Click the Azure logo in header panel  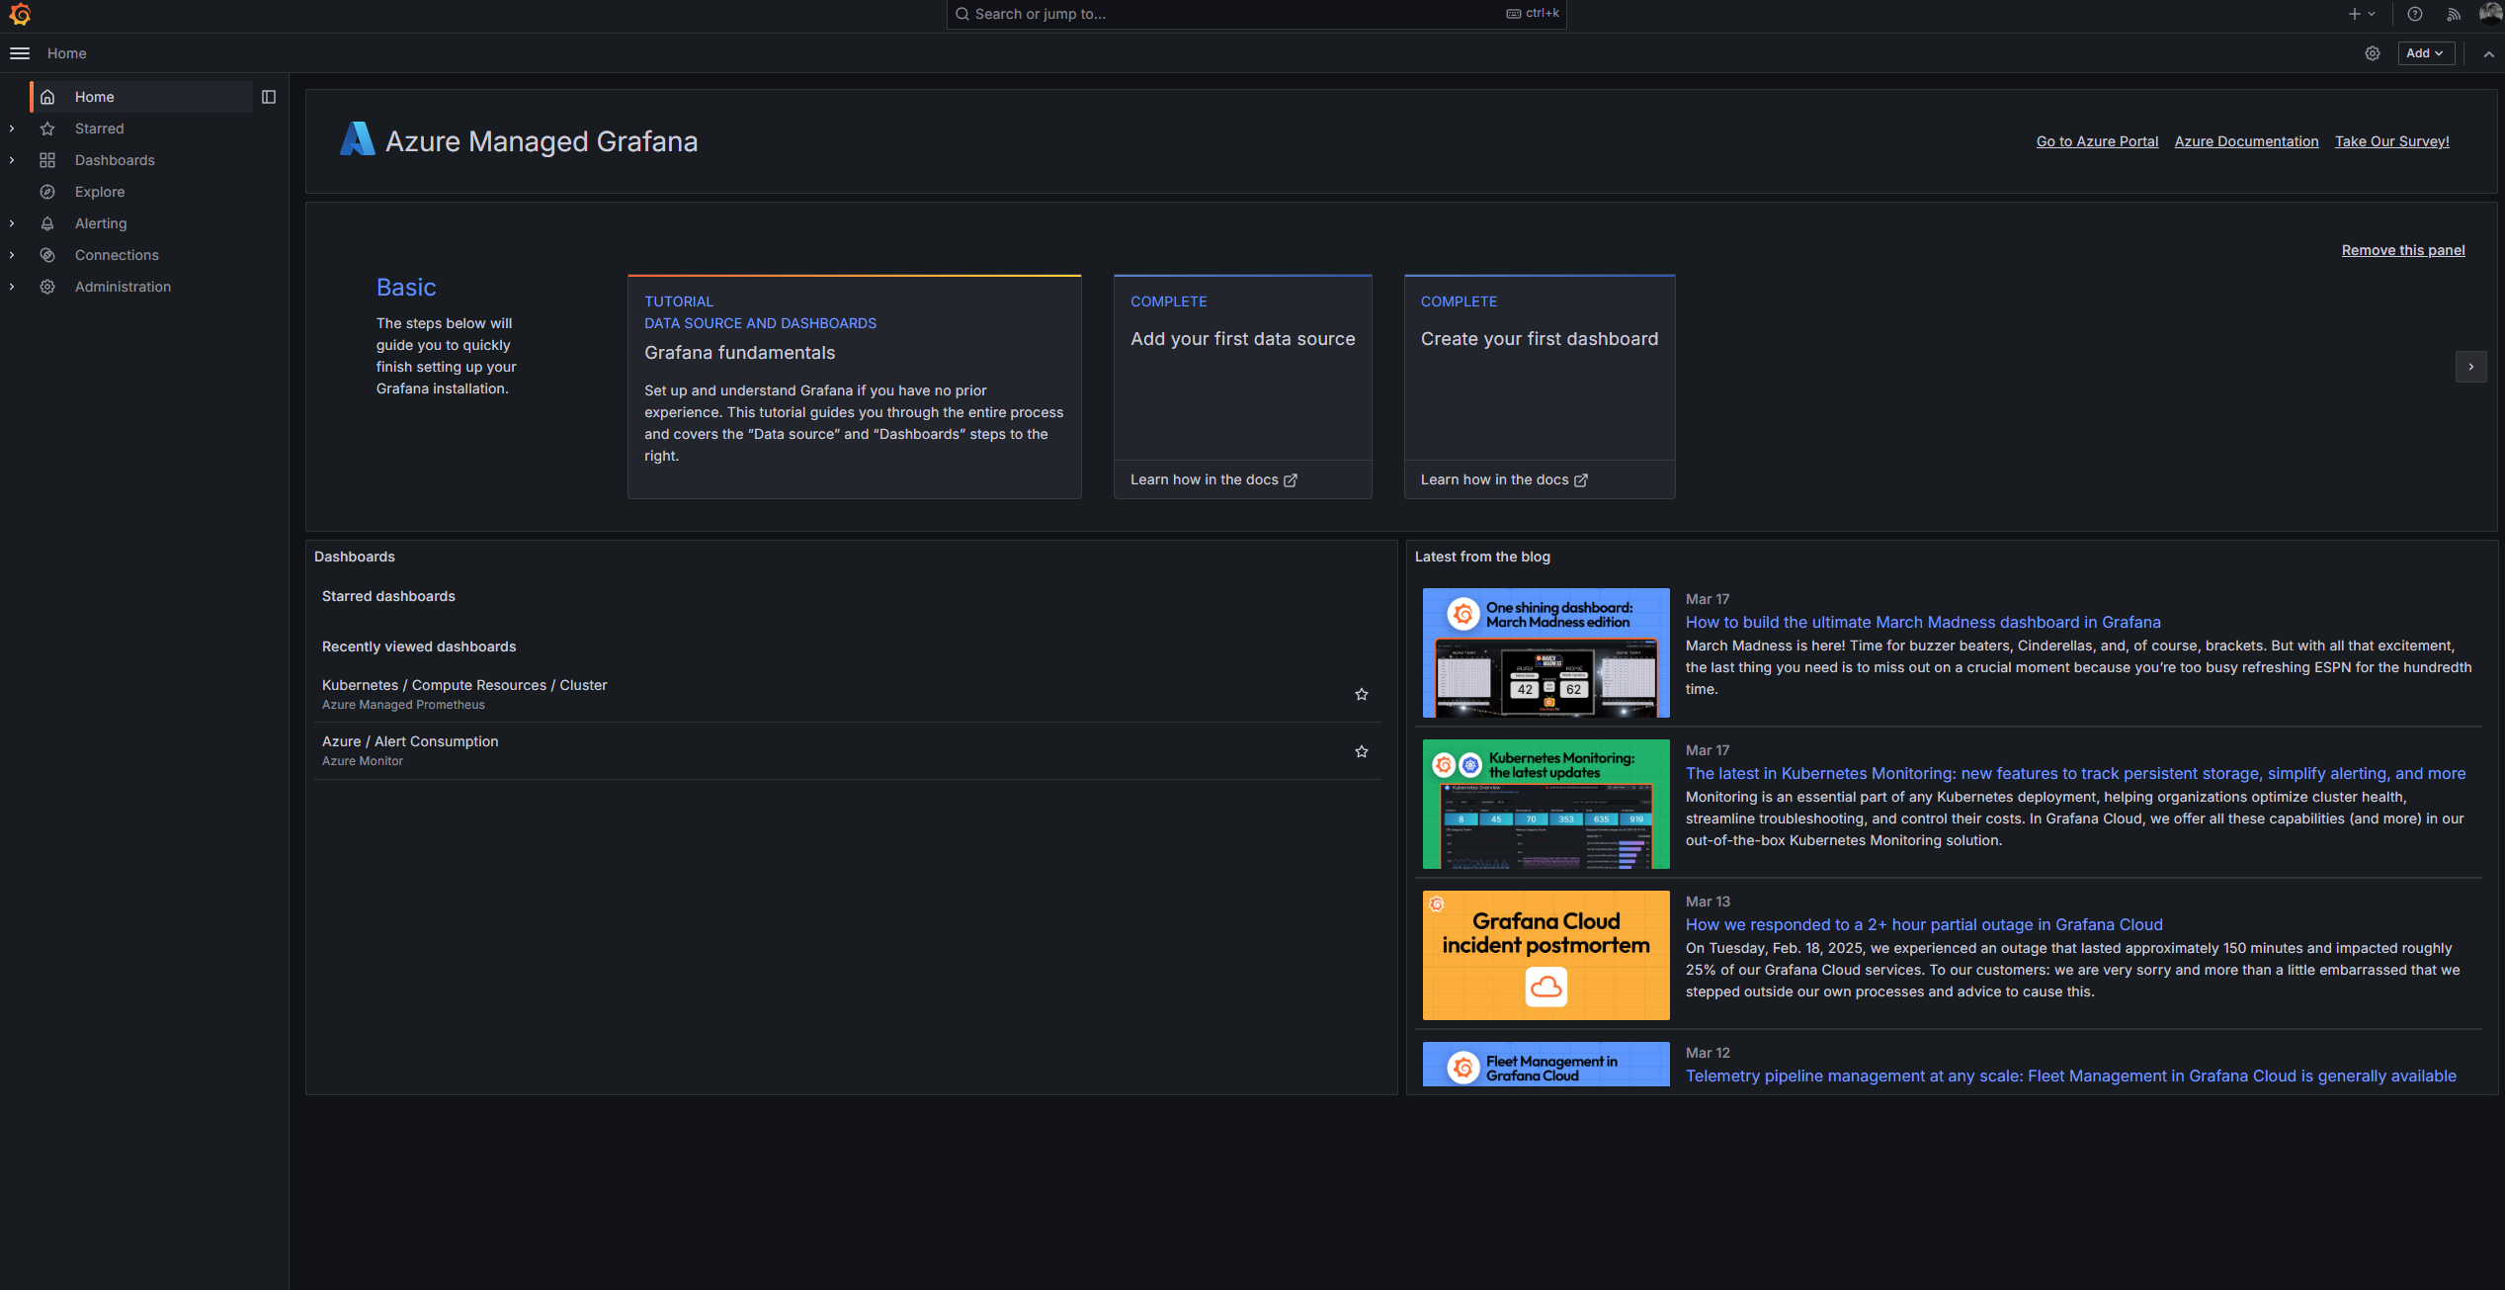(357, 139)
